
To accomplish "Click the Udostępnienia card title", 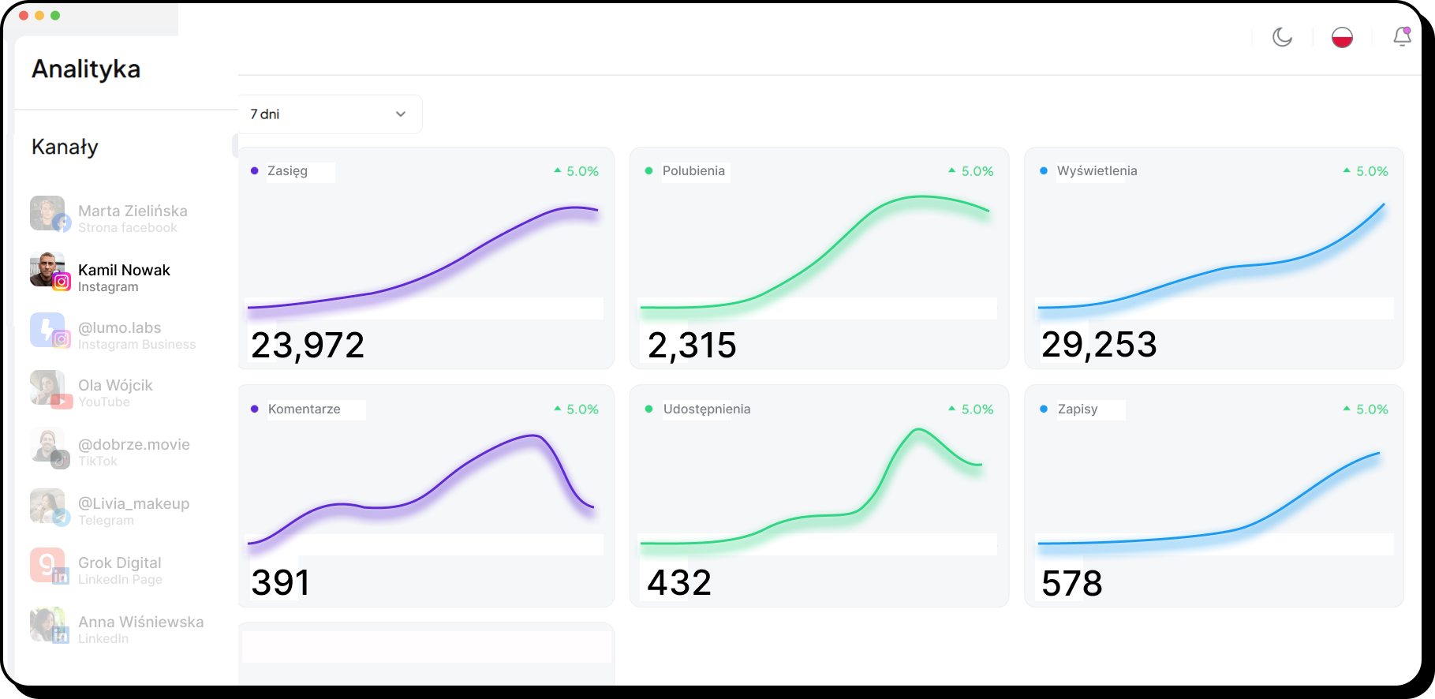I will (x=707, y=409).
